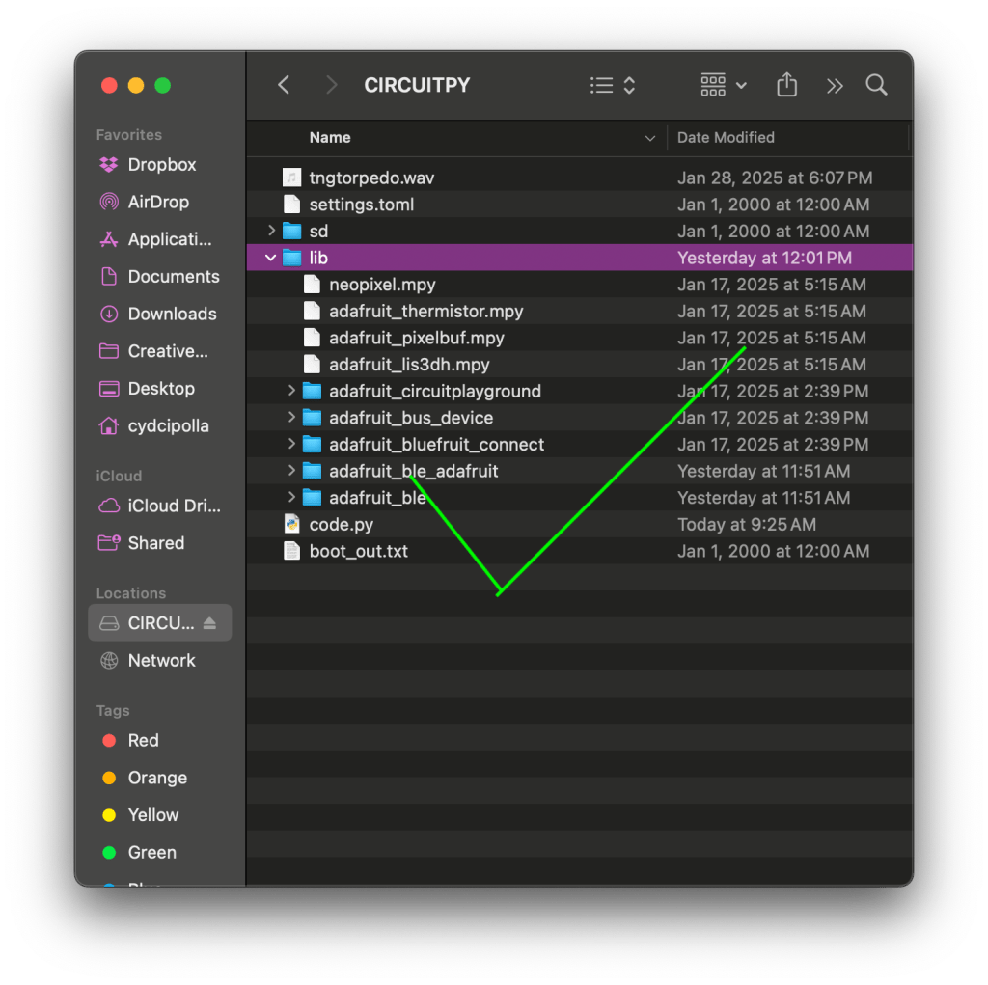Open the Group By dropdown
This screenshot has height=985, width=988.
(x=724, y=86)
